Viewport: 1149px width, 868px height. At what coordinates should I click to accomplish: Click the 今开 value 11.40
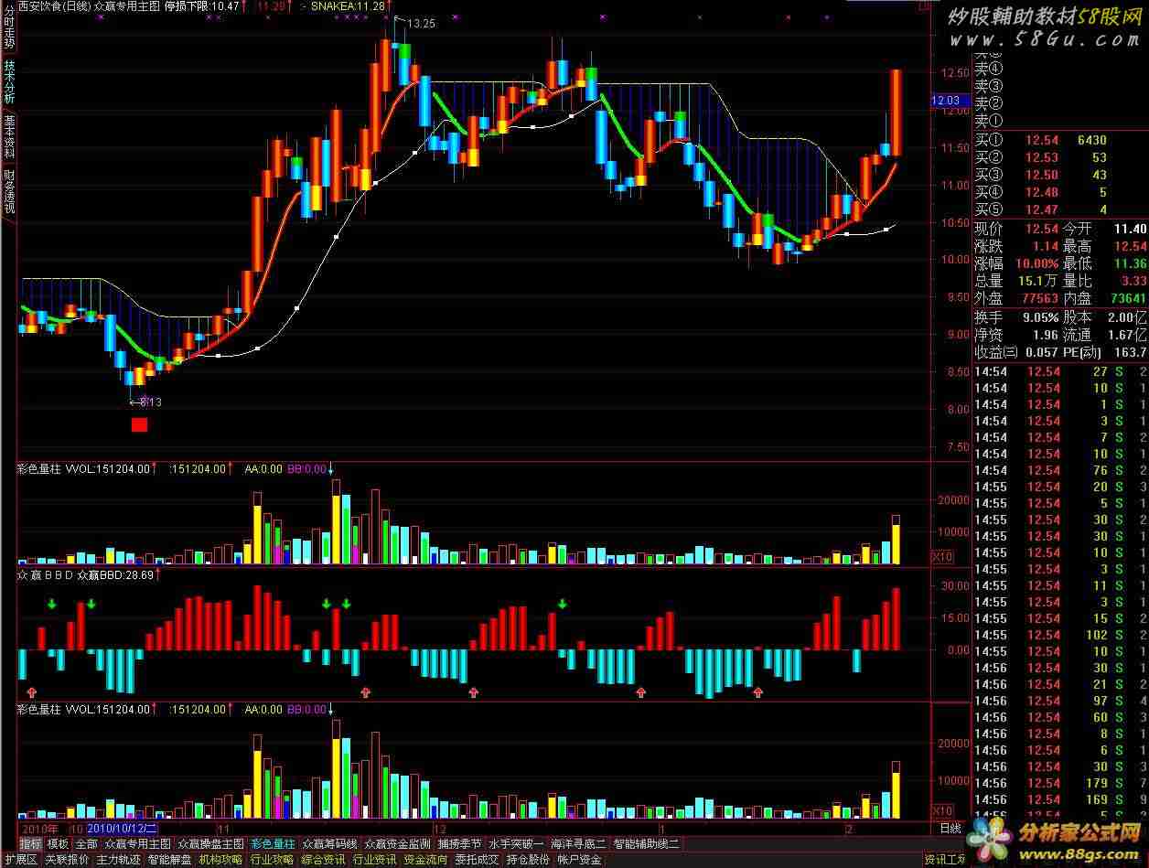click(x=1132, y=229)
